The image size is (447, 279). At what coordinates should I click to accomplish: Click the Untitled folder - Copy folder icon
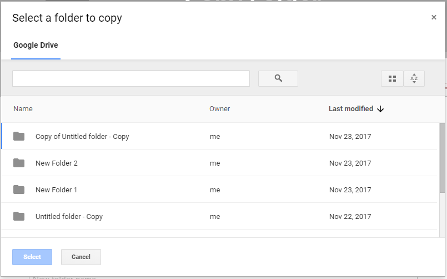point(19,216)
